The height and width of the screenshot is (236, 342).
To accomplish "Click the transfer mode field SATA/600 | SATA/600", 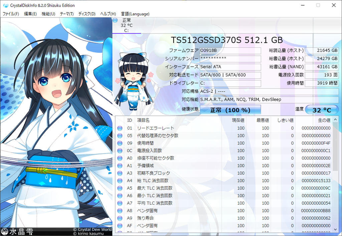I will (x=230, y=75).
